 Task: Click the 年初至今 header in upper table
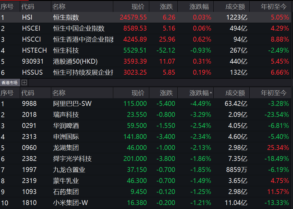274,6
